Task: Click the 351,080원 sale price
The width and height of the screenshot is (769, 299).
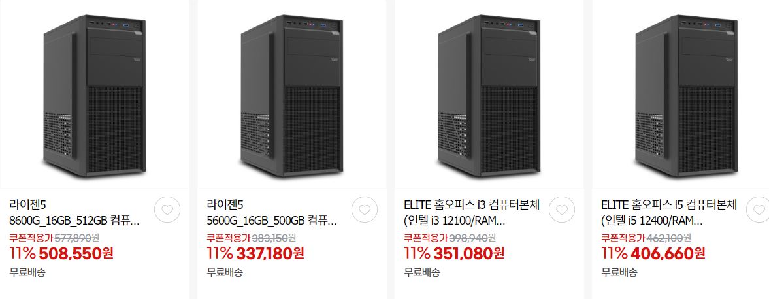Action: [x=469, y=253]
